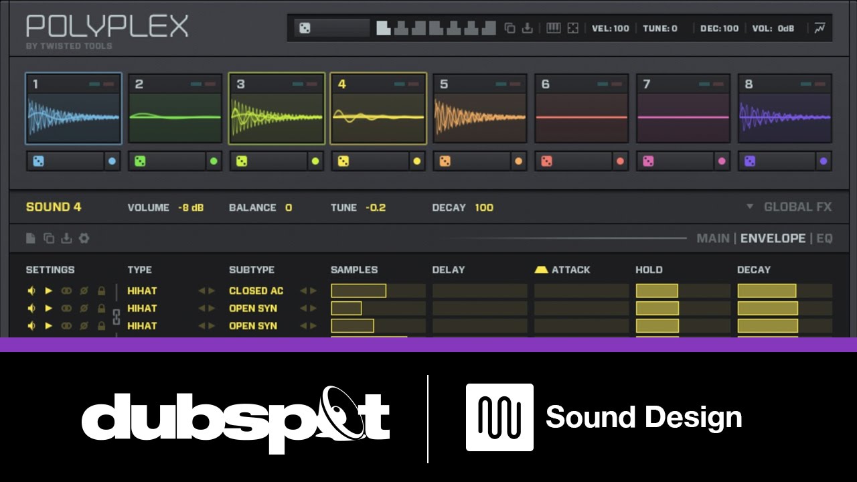Adjust the Decay slider on CLOSED AC row
857x482 pixels.
click(x=785, y=291)
